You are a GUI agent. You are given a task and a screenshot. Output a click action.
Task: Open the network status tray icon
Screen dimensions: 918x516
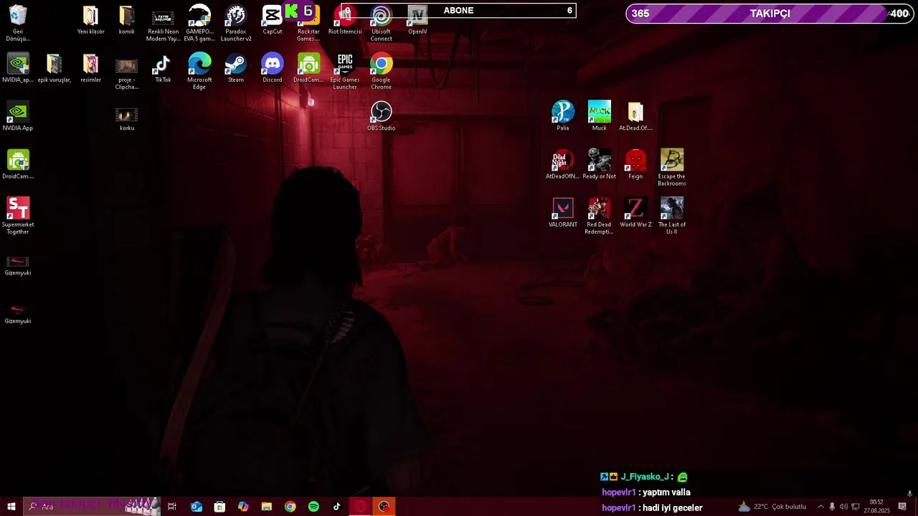pos(855,507)
